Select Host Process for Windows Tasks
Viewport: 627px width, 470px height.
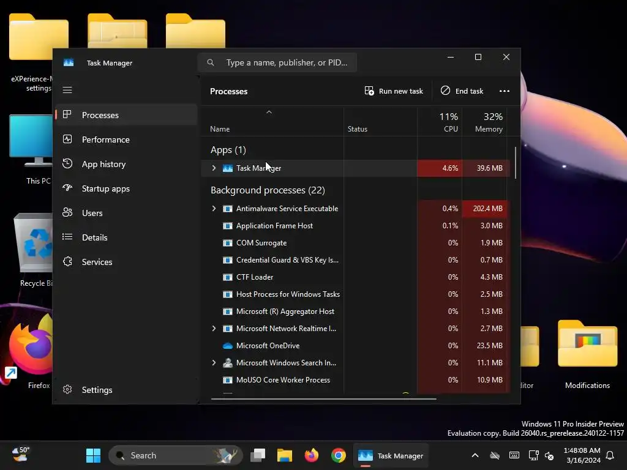pos(355,294)
